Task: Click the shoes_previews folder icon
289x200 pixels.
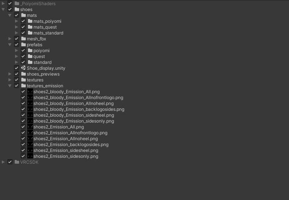Action: pos(23,74)
